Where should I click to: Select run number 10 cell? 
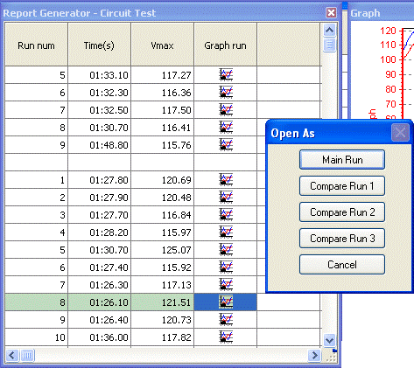point(36,337)
